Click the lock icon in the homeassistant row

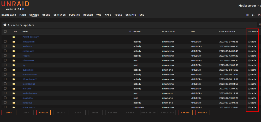249,75
